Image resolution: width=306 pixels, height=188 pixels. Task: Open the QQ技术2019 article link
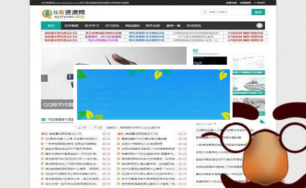pos(149,174)
